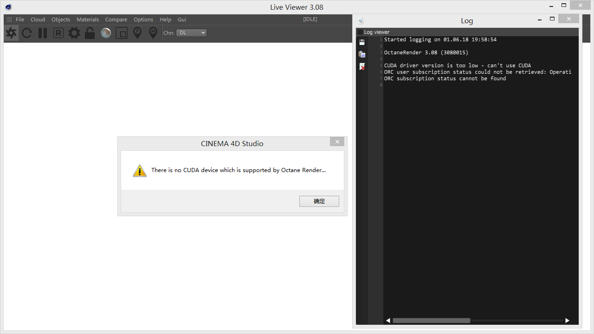Open the Chn channel dropdown showing DL
Screen dimensions: 594x334
[192, 33]
